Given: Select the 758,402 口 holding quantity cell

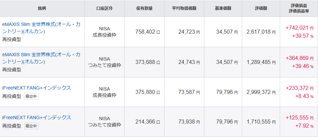Looking at the screenshot, I should tap(144, 32).
